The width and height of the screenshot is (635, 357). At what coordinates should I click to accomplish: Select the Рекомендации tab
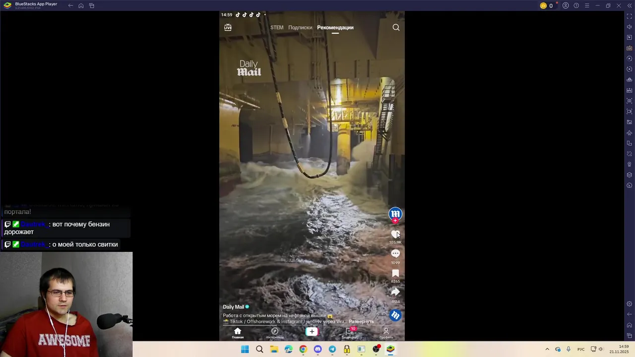[x=335, y=27]
